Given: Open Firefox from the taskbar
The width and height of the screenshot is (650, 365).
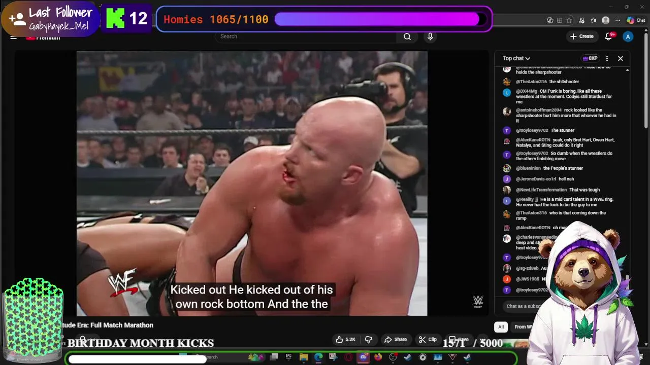Looking at the screenshot, I should coord(378,357).
